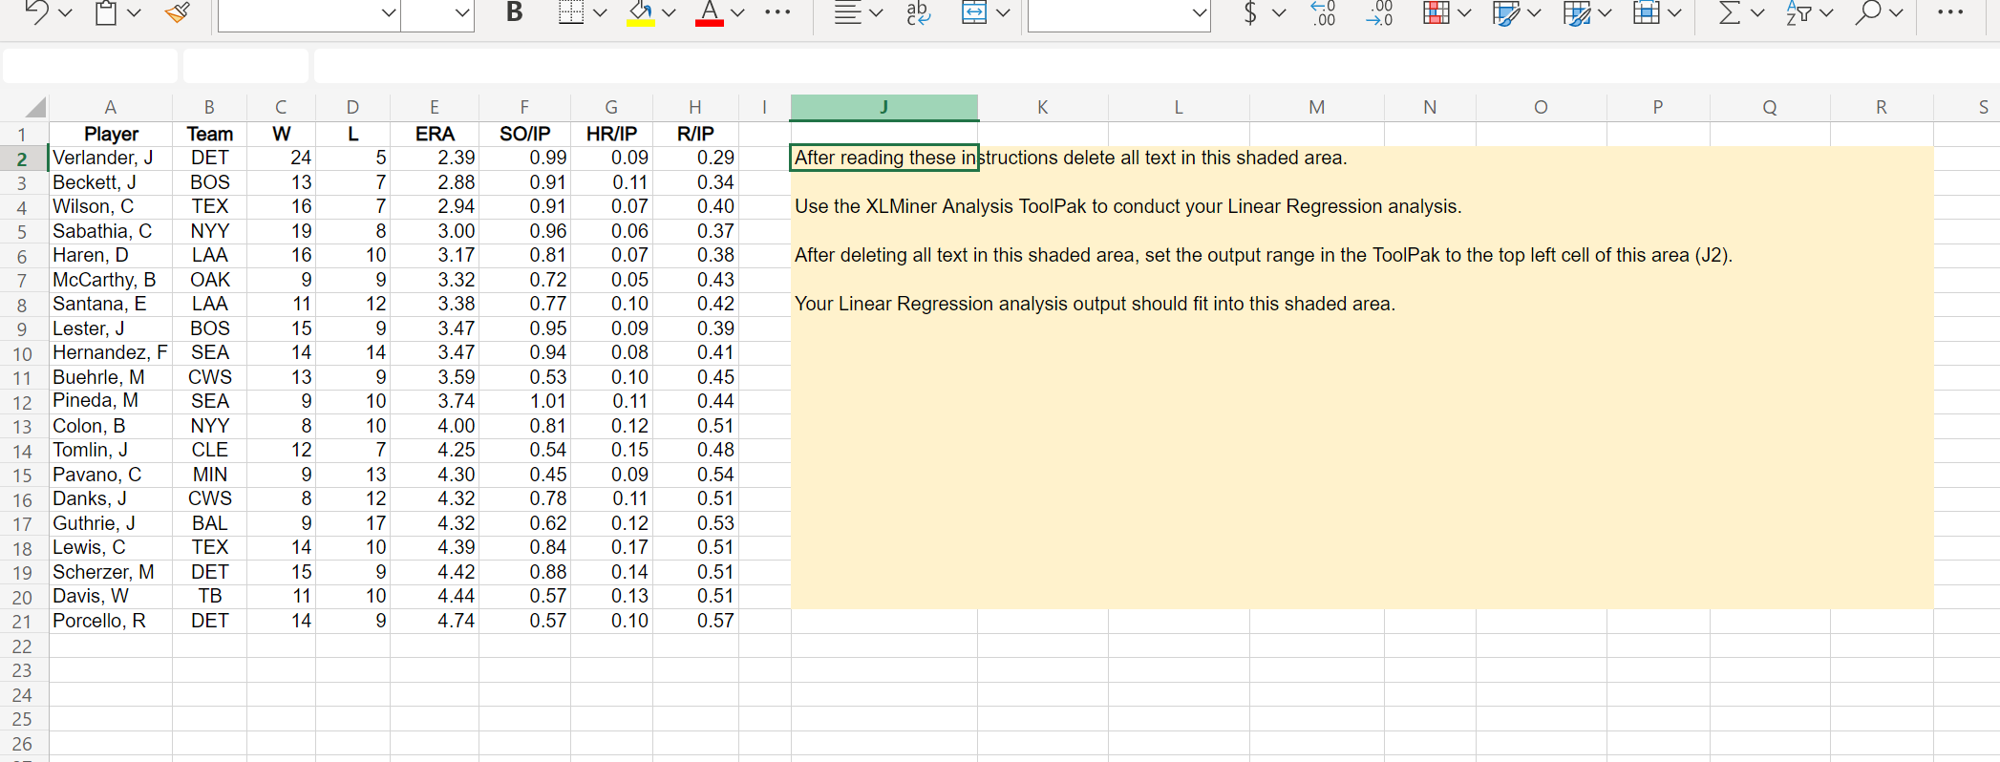Click the text alignment icon

point(847,12)
